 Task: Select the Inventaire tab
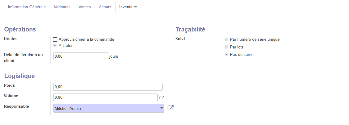128,7
